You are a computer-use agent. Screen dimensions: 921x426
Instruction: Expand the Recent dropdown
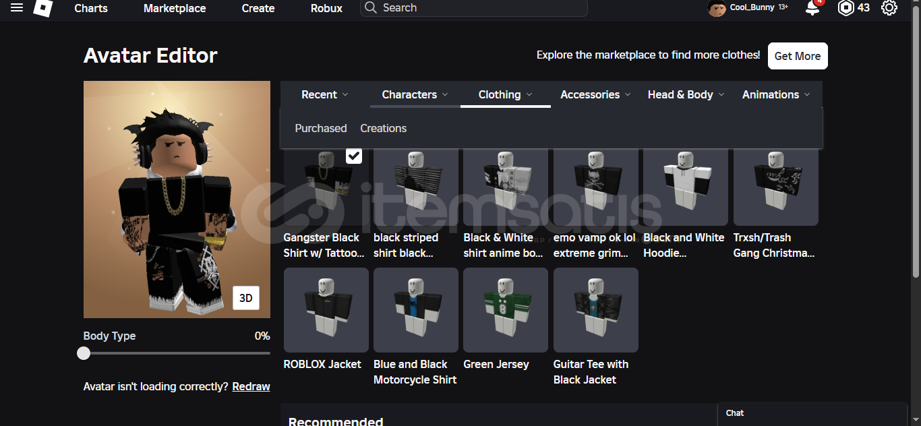point(325,94)
